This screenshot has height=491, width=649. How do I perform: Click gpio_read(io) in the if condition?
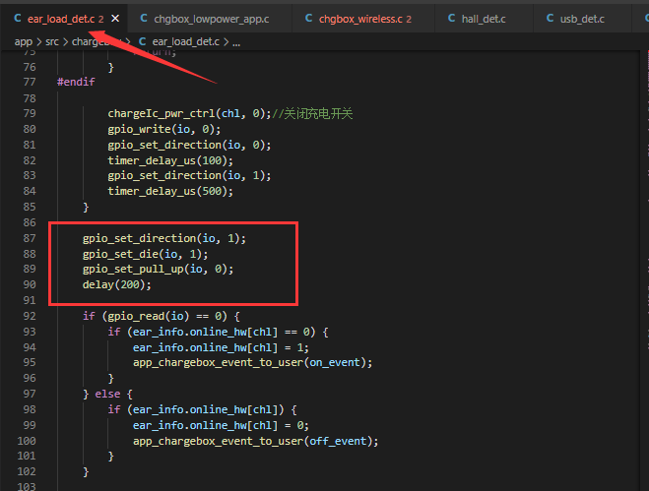pos(149,317)
